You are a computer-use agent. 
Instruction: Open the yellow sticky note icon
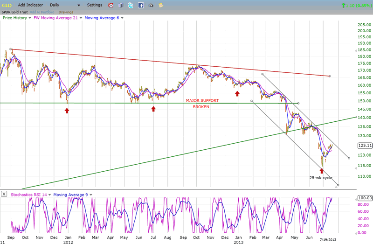161,5
